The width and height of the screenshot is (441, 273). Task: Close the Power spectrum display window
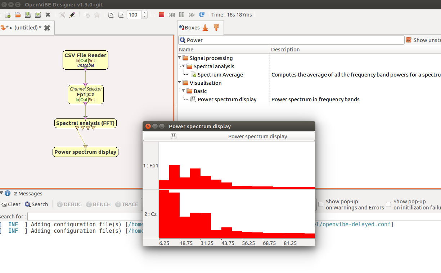point(148,126)
